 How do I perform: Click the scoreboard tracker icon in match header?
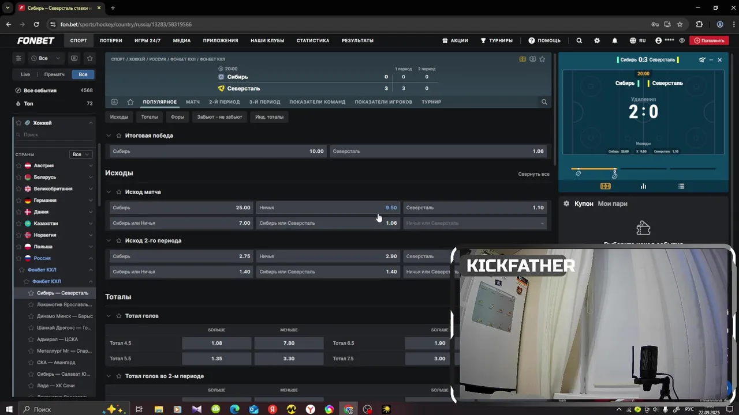pos(522,59)
